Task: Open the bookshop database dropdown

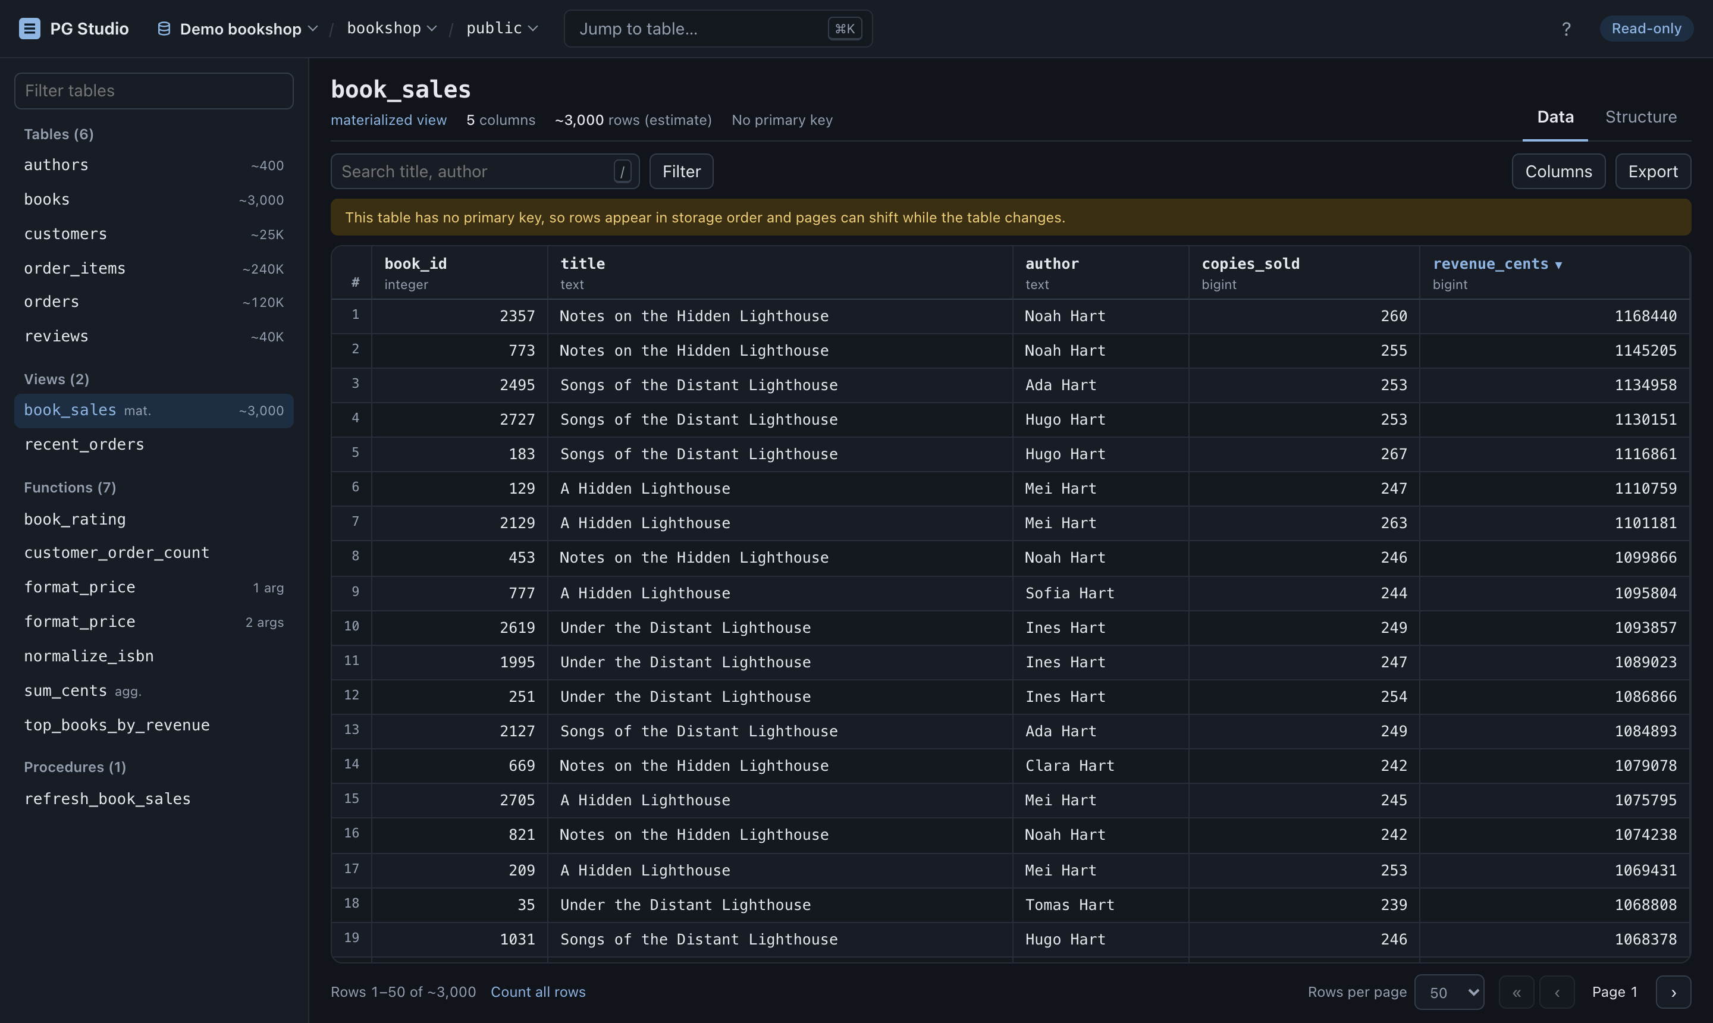Action: [x=391, y=29]
